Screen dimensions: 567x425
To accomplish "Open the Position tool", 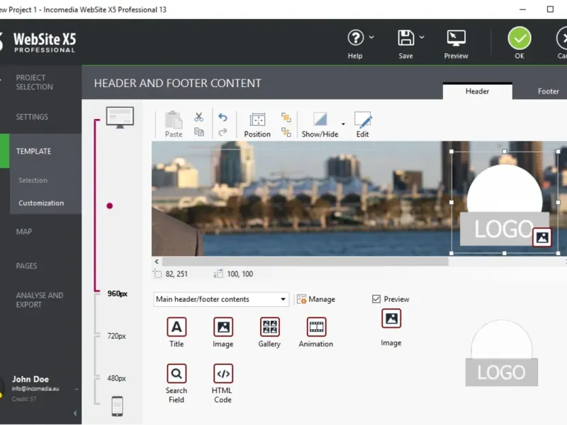I will [x=257, y=125].
